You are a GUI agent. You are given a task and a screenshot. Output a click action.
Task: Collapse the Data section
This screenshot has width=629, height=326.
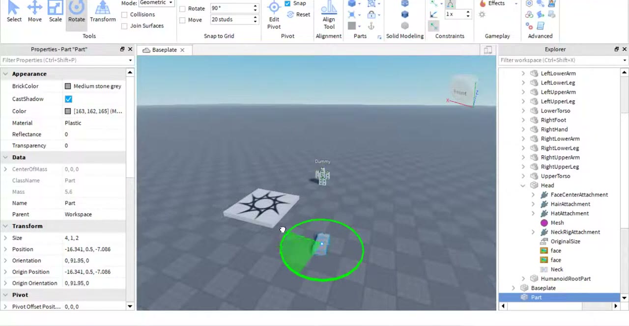tap(5, 157)
